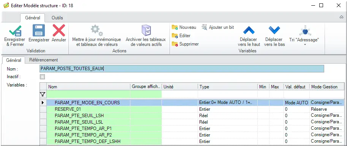
Task: Delete the variable with Supprimer
Action: point(185,44)
